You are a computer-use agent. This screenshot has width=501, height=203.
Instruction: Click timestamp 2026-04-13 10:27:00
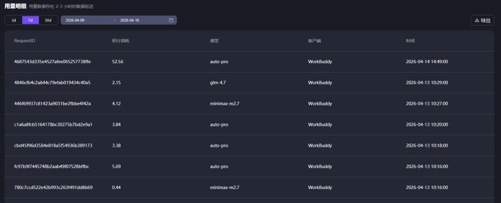(x=427, y=104)
